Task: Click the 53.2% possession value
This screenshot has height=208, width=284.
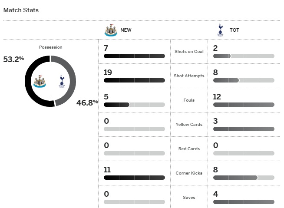Action: coord(11,59)
